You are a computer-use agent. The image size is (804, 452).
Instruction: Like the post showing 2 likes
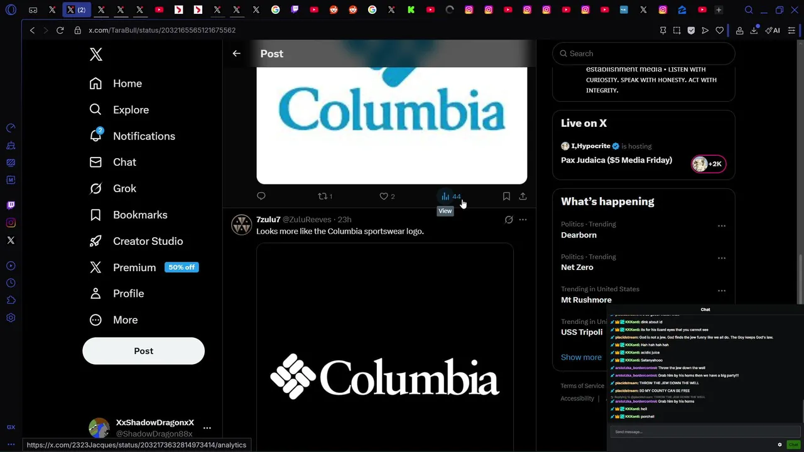387,196
